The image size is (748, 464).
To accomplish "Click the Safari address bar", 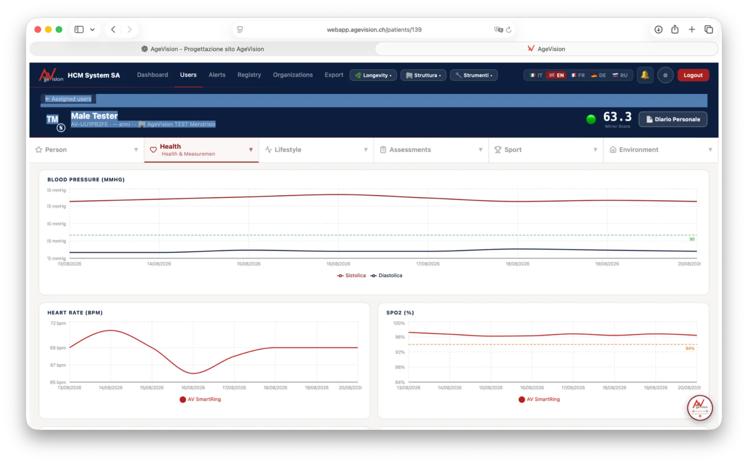I will (374, 29).
